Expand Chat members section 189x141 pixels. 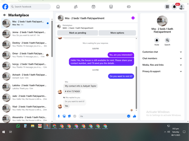162,59
